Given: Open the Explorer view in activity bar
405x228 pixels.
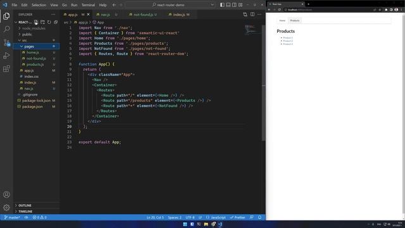Looking at the screenshot, I should click(x=6, y=16).
